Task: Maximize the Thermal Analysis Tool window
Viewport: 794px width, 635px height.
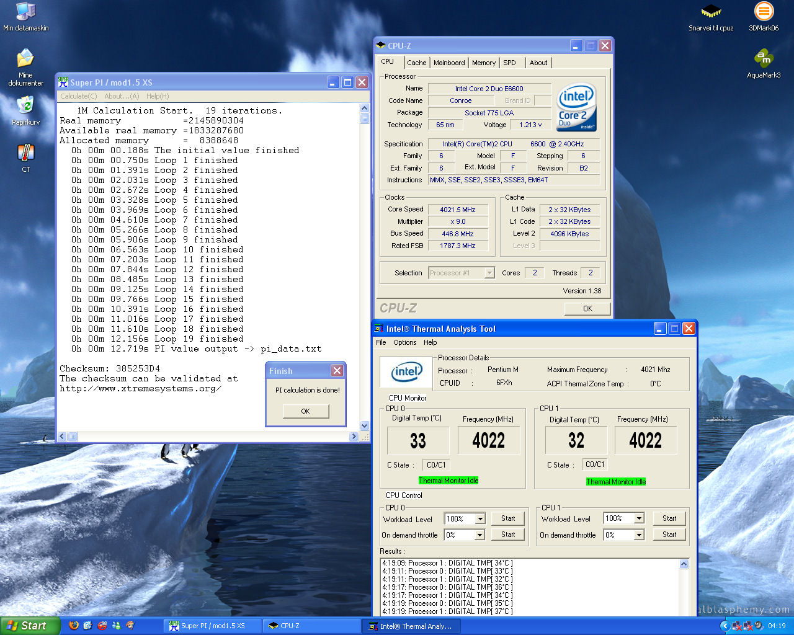Action: tap(674, 329)
